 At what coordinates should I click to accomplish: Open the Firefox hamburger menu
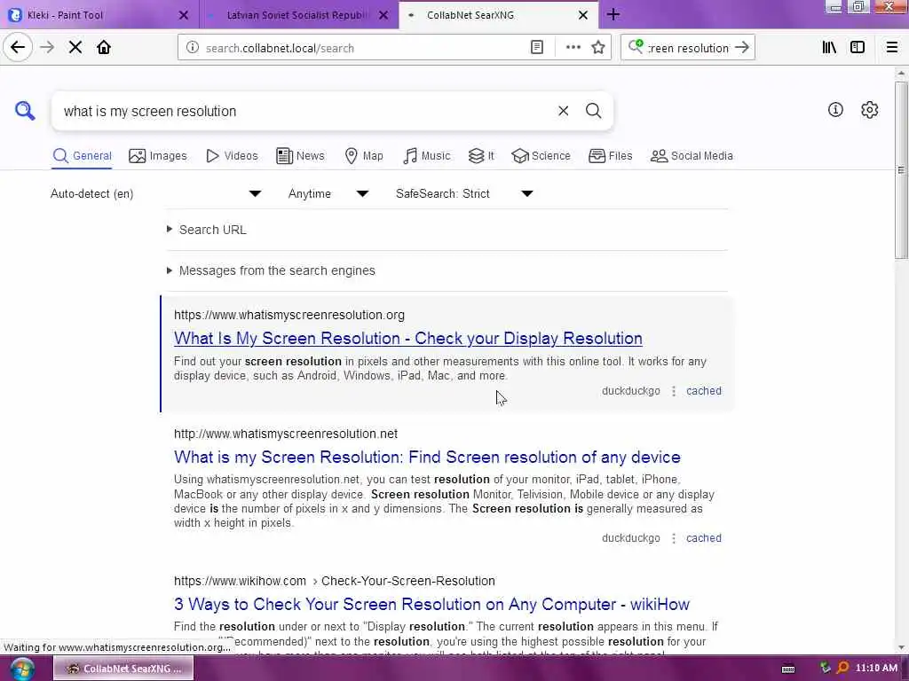[x=891, y=48]
